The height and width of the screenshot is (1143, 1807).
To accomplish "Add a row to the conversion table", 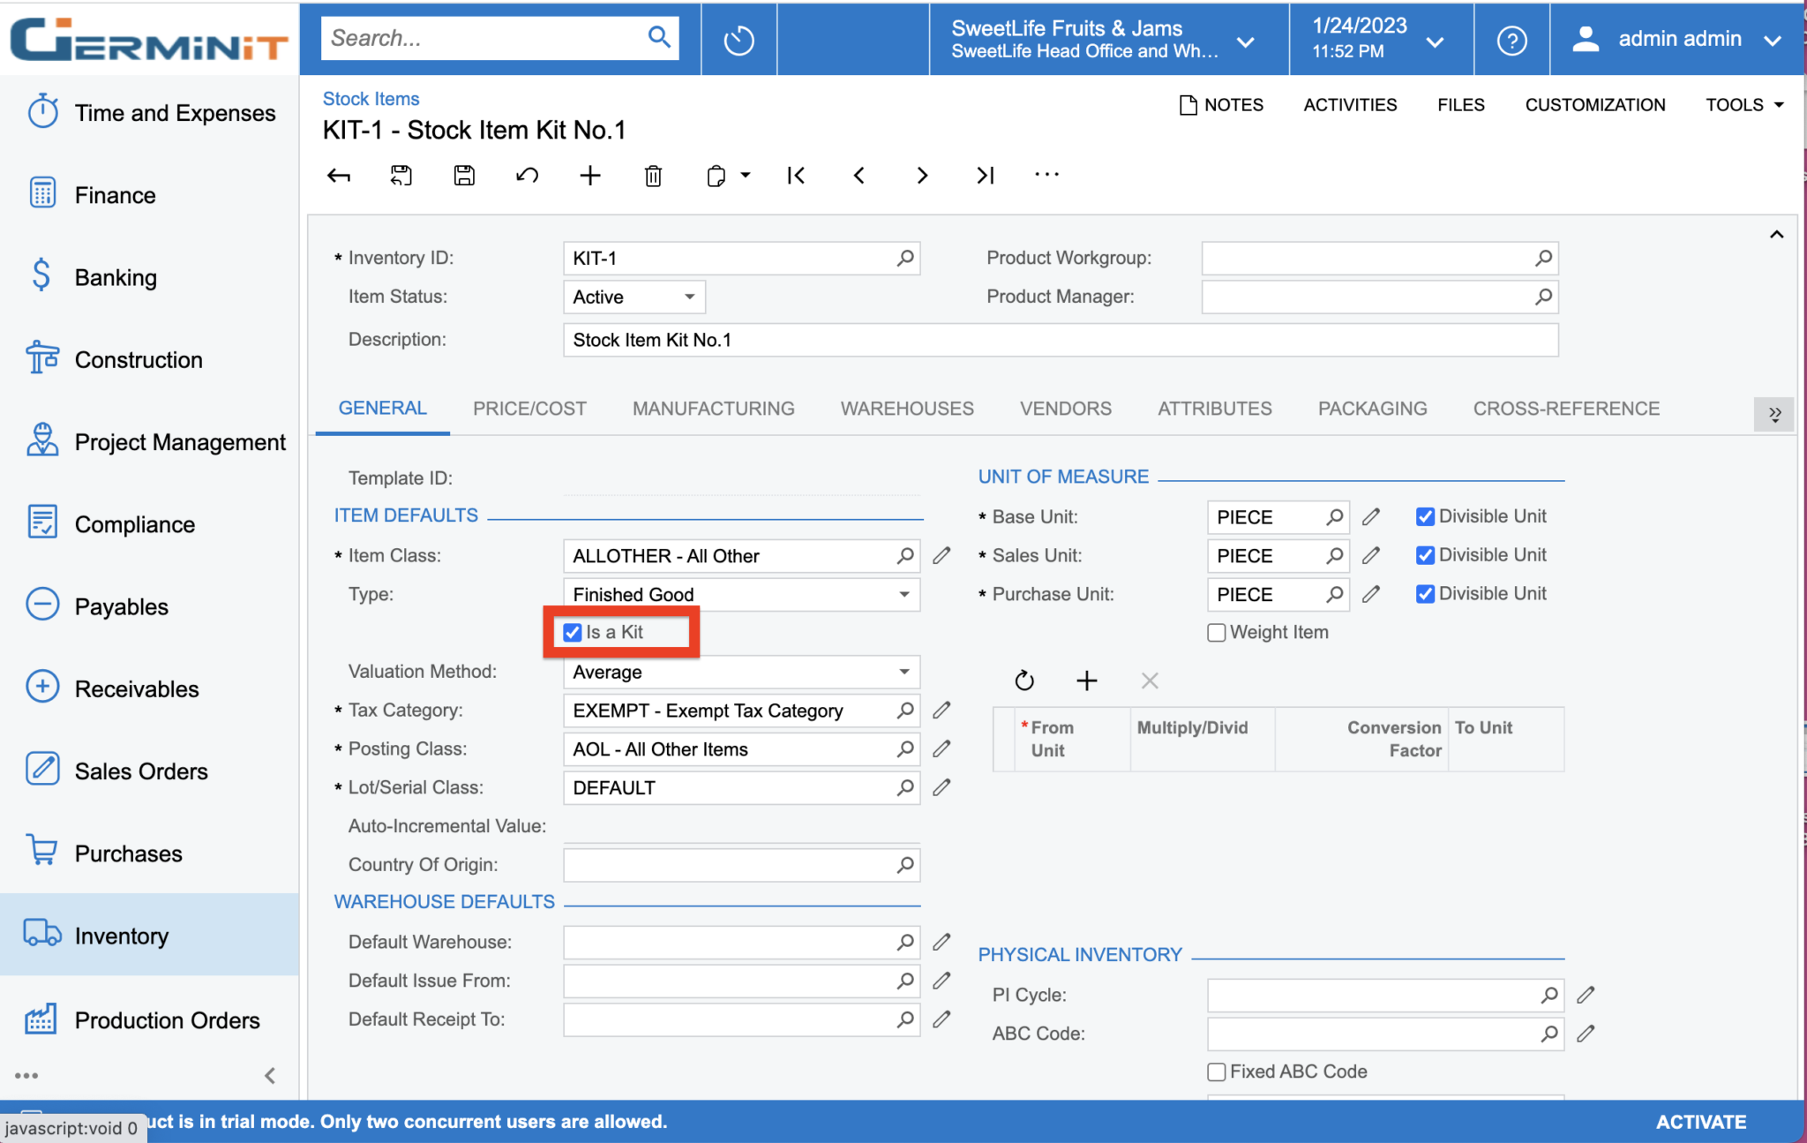I will tap(1087, 681).
